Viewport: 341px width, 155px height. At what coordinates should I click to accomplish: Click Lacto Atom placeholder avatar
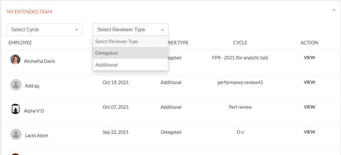(x=16, y=134)
